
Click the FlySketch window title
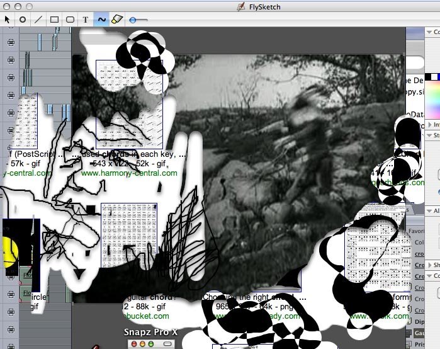[264, 7]
